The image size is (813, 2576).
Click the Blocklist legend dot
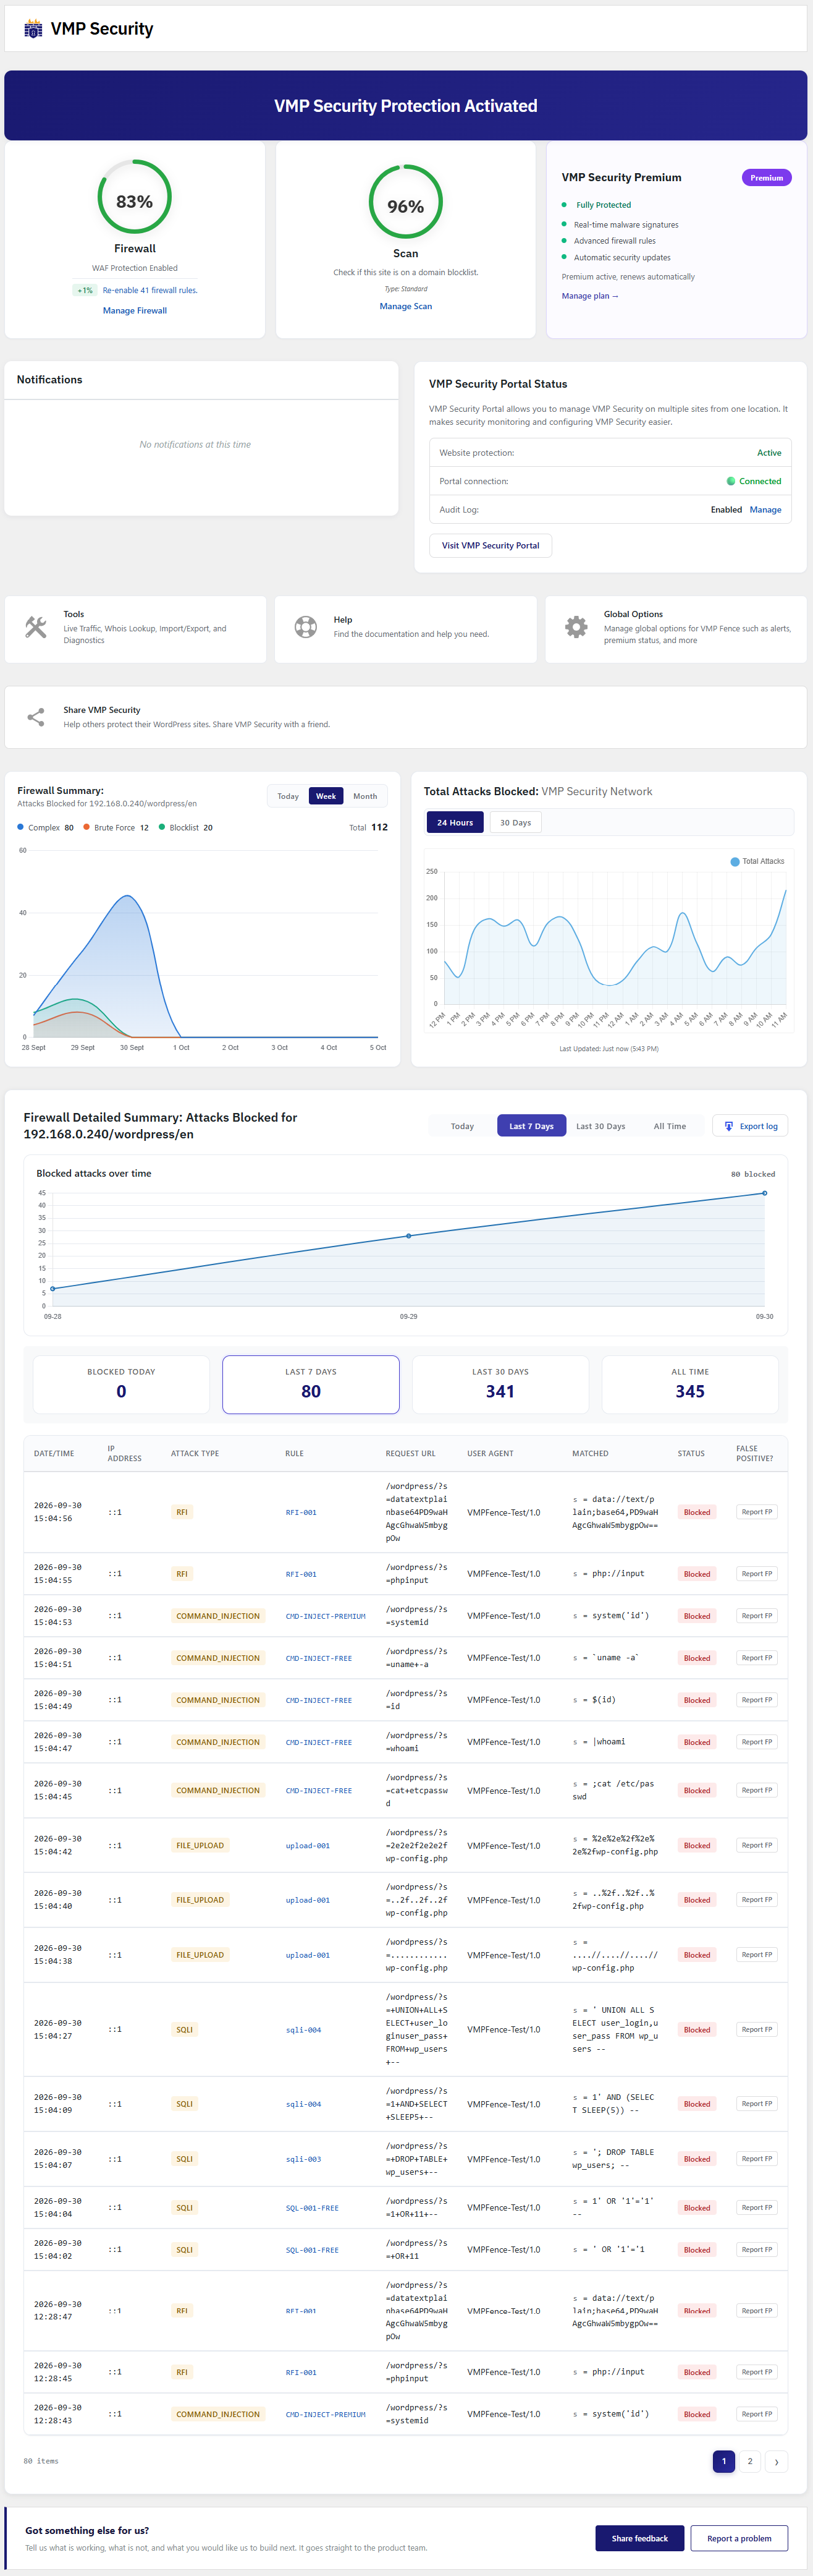(162, 827)
